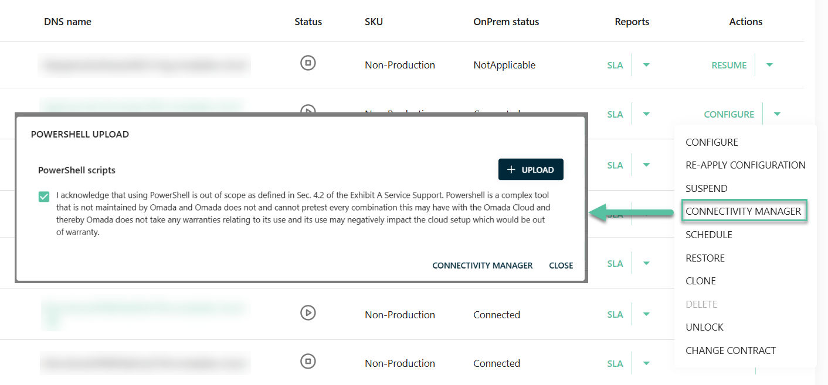828x385 pixels.
Task: Click the plus UPLOAD button for PowerShell scripts
Action: (531, 170)
